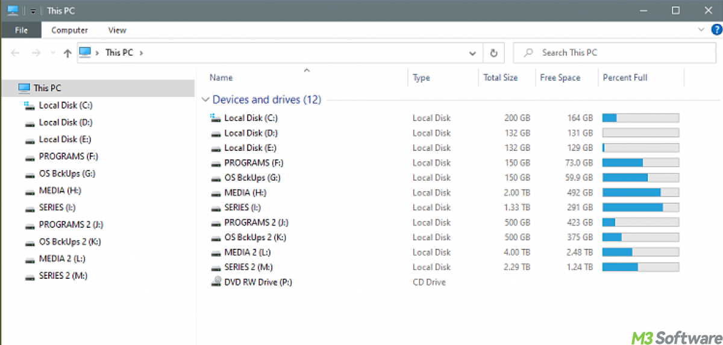The width and height of the screenshot is (723, 345).
Task: Click the 4.00 TB total size value
Action: 517,252
